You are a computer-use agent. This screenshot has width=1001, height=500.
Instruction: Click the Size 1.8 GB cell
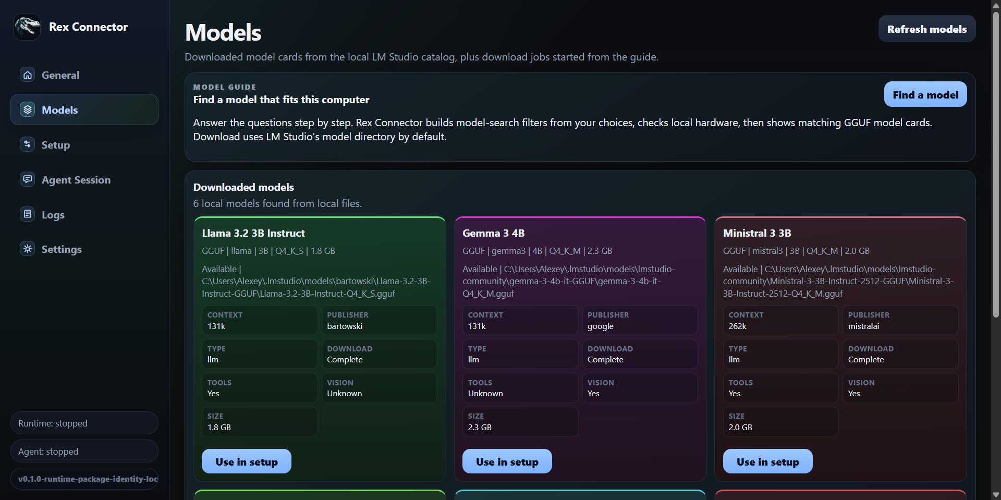click(260, 422)
